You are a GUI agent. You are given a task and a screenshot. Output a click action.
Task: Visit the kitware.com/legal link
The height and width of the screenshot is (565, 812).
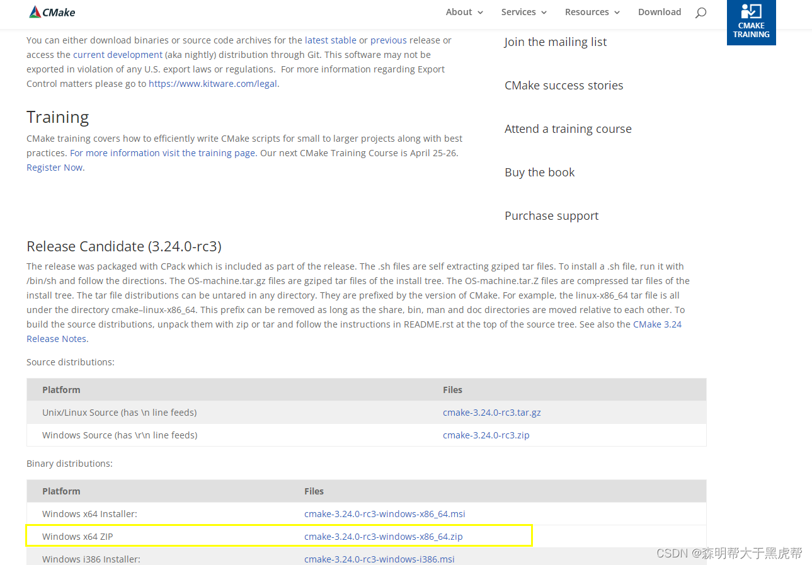tap(213, 84)
